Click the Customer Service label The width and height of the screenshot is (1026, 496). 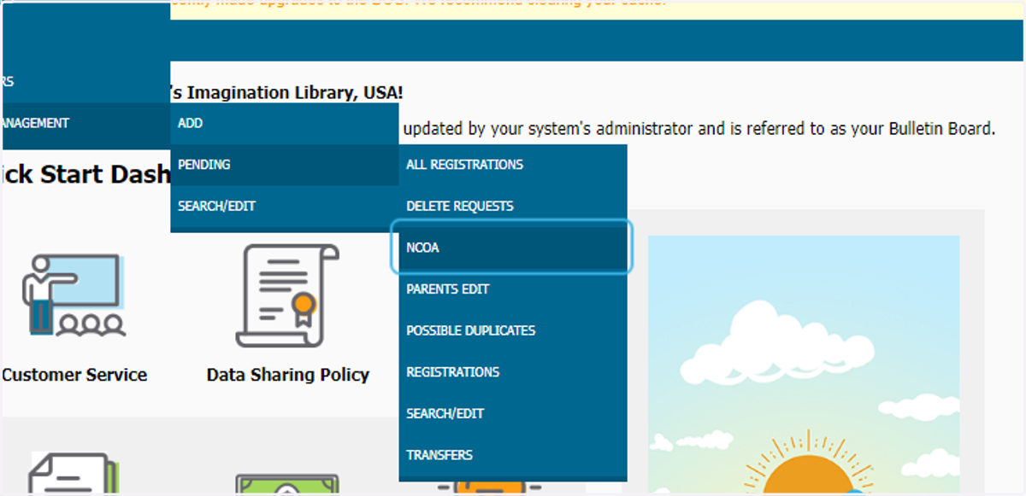click(74, 375)
